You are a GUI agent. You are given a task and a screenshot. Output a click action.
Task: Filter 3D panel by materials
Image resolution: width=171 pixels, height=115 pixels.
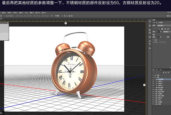pyautogui.click(x=166, y=73)
